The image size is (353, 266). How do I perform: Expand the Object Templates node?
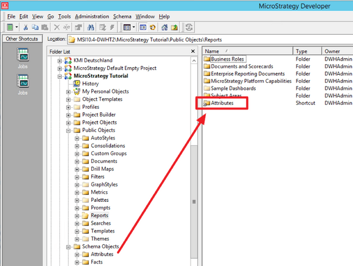pyautogui.click(x=68, y=99)
